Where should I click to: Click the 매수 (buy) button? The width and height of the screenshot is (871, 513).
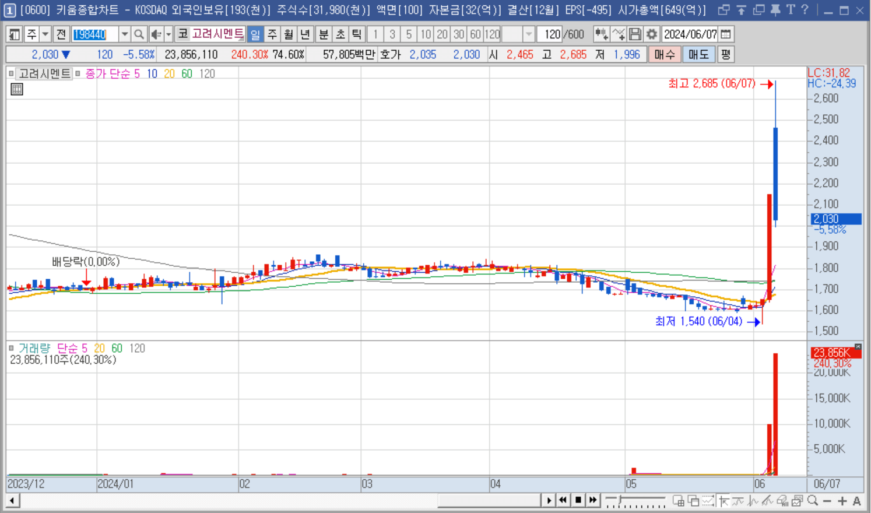point(664,54)
